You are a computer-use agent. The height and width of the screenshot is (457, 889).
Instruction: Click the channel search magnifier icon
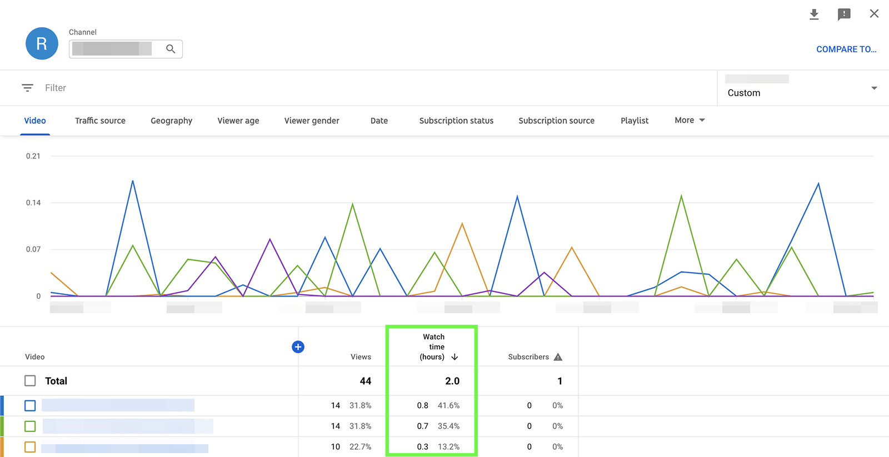(171, 49)
